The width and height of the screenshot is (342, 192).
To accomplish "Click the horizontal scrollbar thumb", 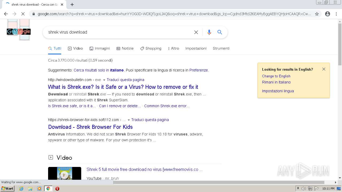I will coord(219,182).
